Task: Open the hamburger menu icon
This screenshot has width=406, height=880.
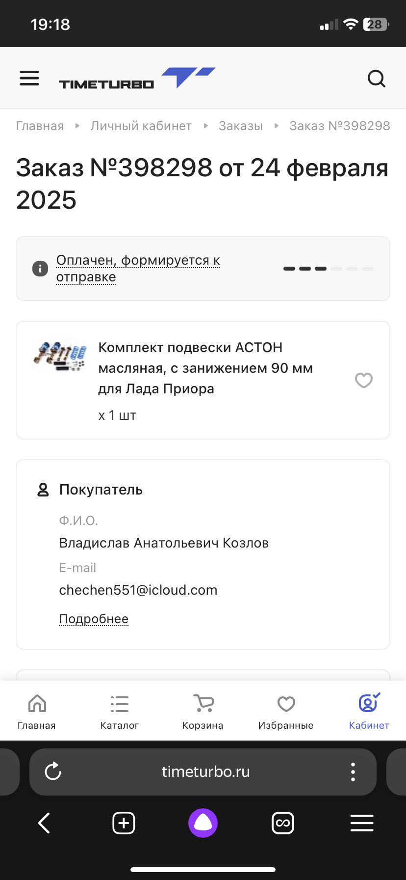Action: coord(29,78)
